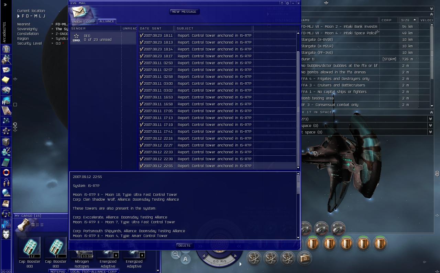
Task: Expand the 'space (0)' section chevron
Action: [x=430, y=126]
